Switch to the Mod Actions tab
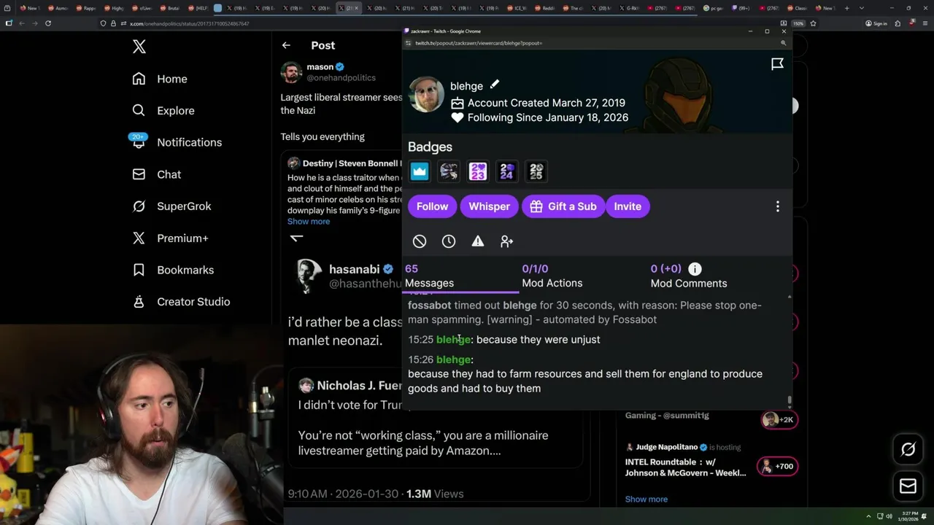934x525 pixels. pos(552,276)
